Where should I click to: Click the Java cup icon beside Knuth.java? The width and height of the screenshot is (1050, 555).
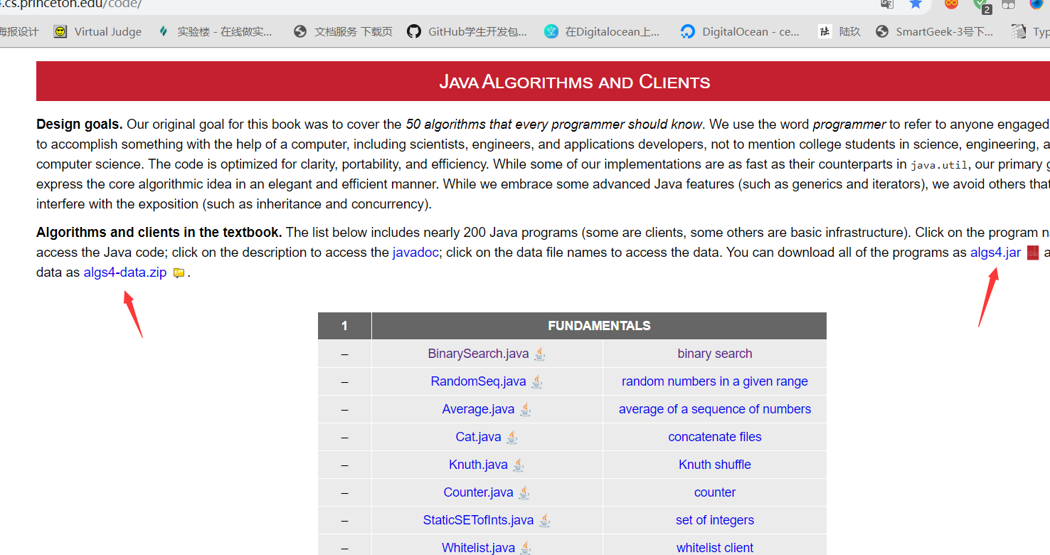518,465
